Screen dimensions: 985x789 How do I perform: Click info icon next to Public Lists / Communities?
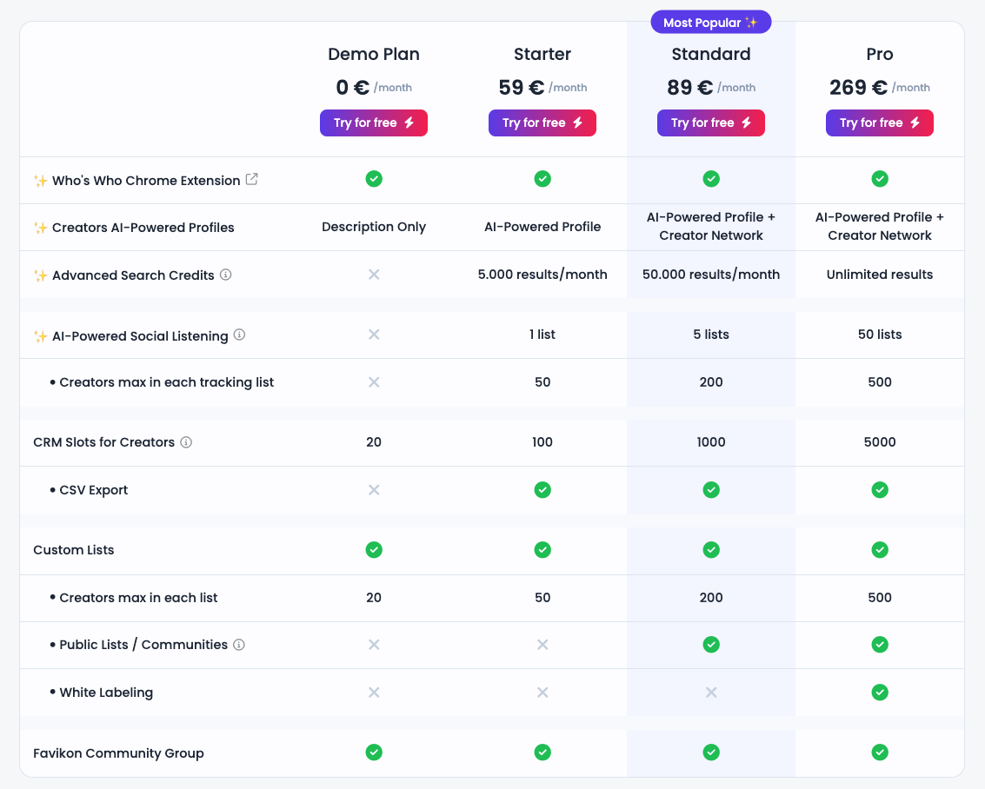(239, 645)
